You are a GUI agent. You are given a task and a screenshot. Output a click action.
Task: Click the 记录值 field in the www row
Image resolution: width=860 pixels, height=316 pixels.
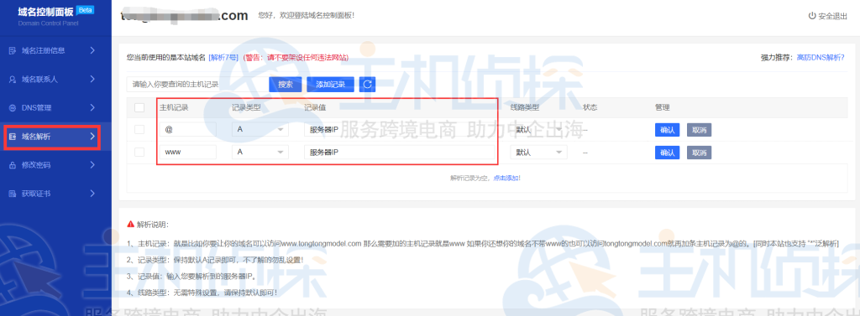[x=399, y=153]
